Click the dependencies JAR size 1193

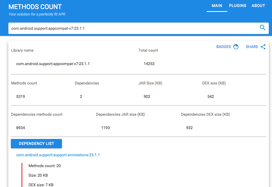tap(105, 128)
